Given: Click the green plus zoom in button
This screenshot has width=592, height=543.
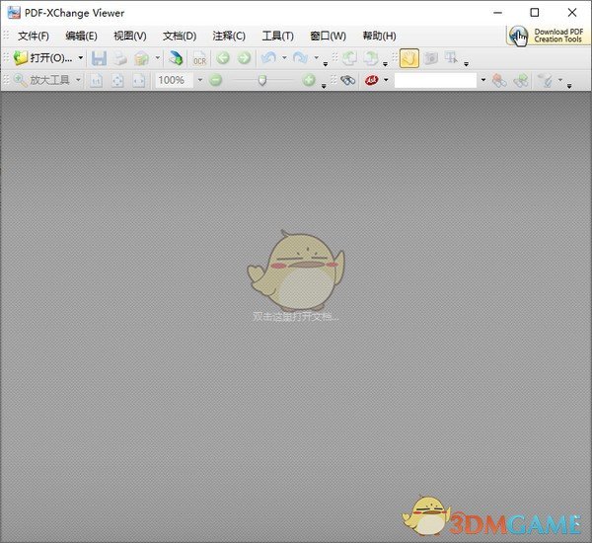Looking at the screenshot, I should pyautogui.click(x=309, y=80).
